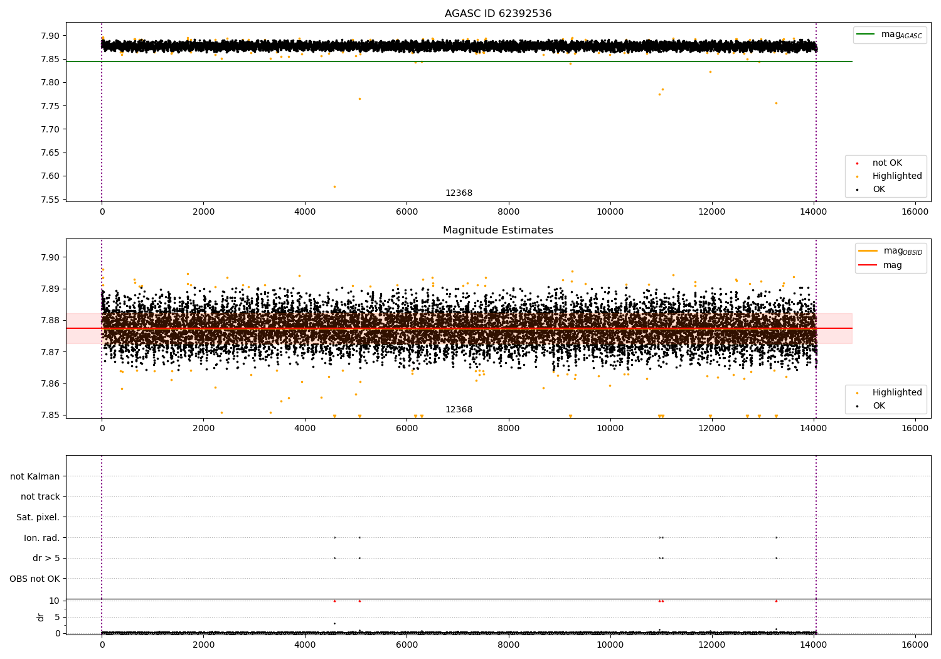Click the 'Ion. rad.' axis label

pos(42,538)
